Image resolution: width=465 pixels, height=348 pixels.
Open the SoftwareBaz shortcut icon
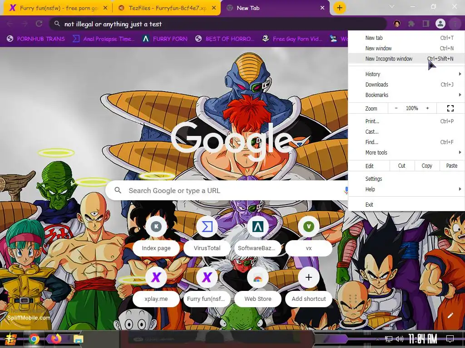[x=258, y=227]
